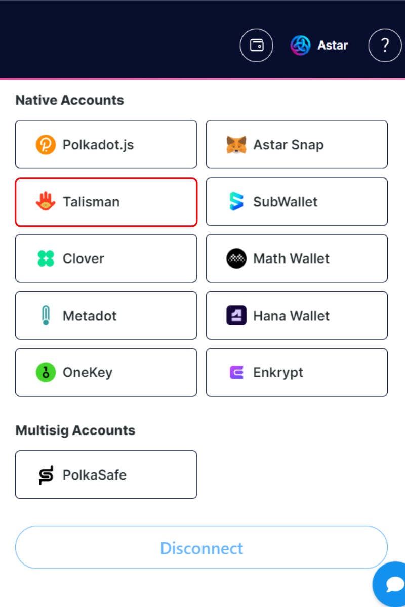Click the Talisman red hand icon
The width and height of the screenshot is (405, 607).
46,201
